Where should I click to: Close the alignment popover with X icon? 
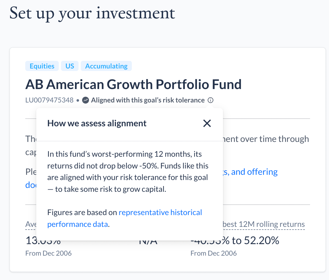207,123
